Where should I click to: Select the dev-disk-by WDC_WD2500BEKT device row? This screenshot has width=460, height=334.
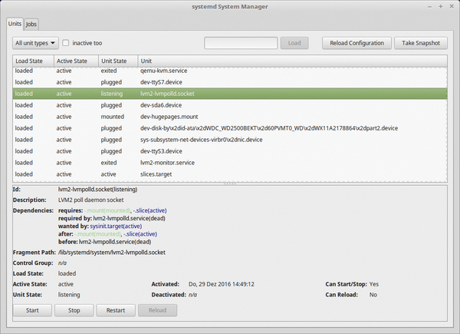230,128
